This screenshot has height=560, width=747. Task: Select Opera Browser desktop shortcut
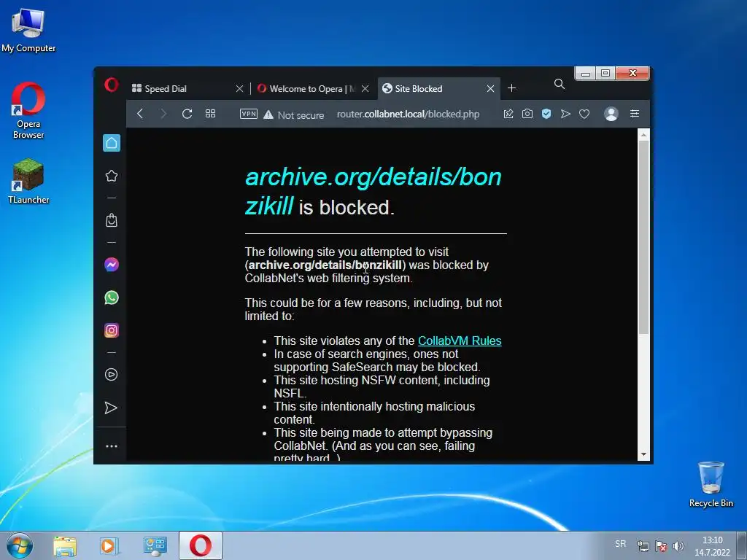pos(28,111)
